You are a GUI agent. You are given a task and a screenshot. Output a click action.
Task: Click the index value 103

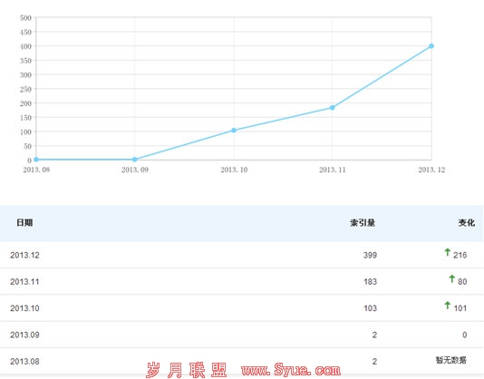pyautogui.click(x=370, y=308)
